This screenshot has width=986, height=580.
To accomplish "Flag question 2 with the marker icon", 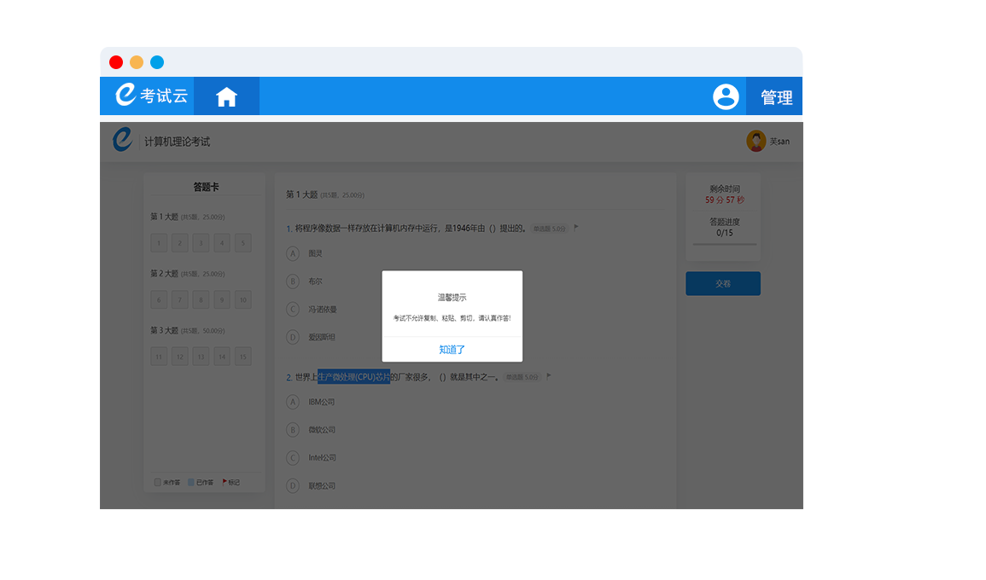I will 549,376.
